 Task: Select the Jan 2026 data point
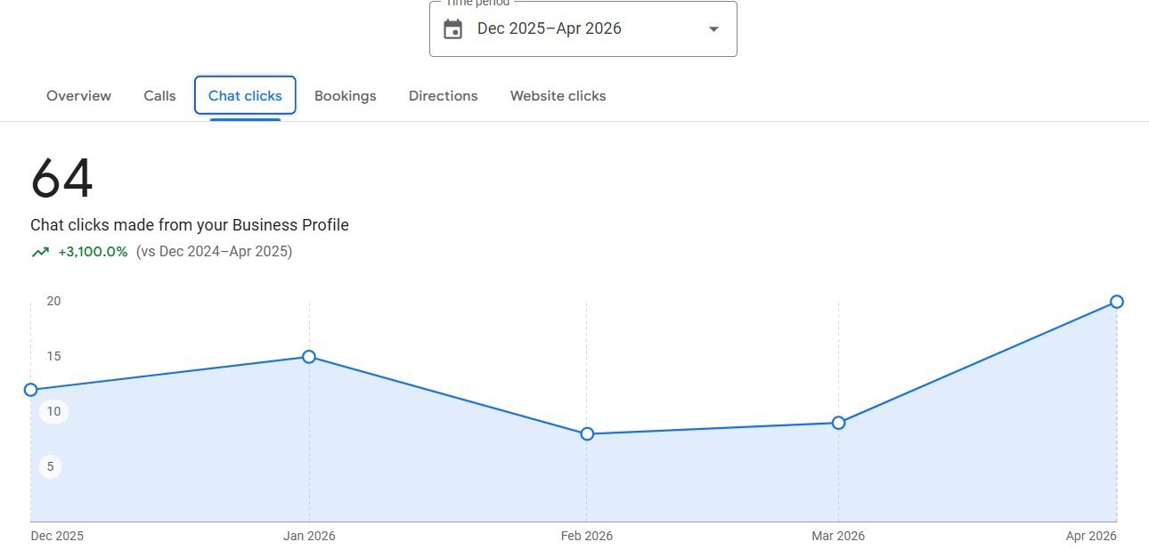point(309,357)
